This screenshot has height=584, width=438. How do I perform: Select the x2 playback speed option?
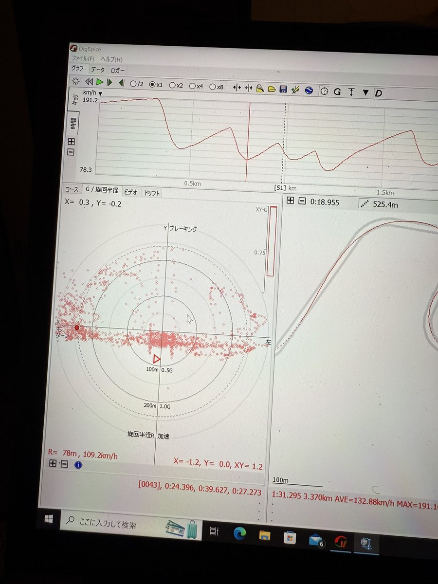176,85
